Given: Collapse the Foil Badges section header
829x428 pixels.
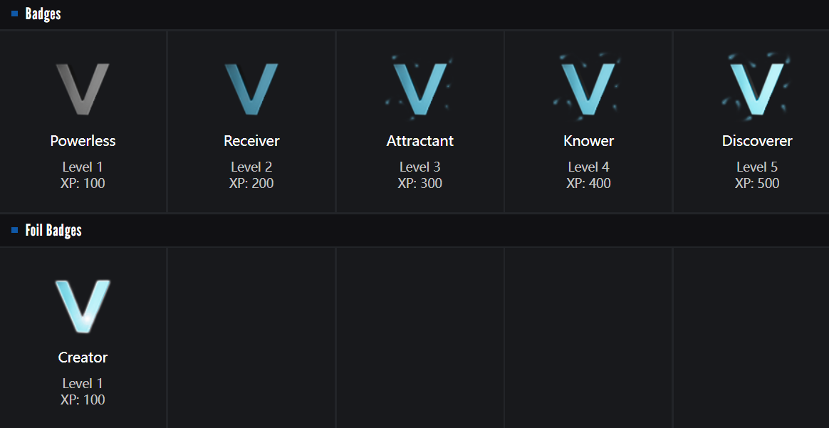Looking at the screenshot, I should coord(53,230).
